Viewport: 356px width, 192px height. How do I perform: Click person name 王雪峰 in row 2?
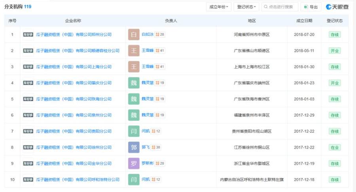pos(148,50)
